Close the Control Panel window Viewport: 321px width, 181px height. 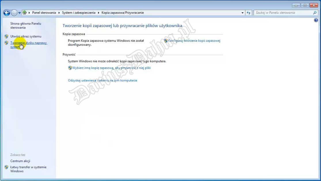[314, 5]
